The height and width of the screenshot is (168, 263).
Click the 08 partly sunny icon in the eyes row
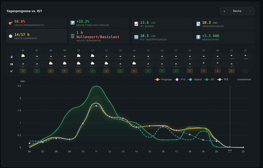point(51,64)
